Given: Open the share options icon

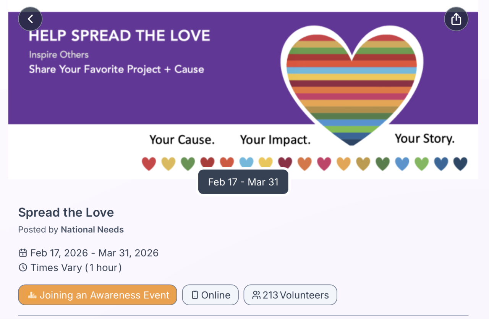Looking at the screenshot, I should 456,19.
